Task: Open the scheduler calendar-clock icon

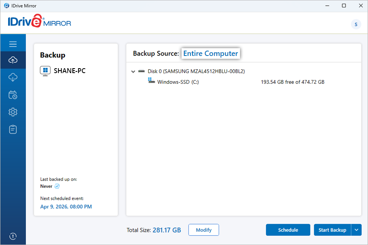Action: [x=13, y=95]
